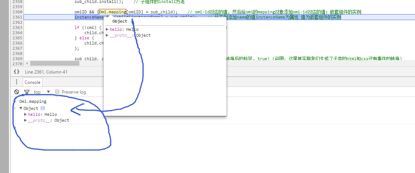Click the left arrow of the horizontal scrollbar

(27, 63)
